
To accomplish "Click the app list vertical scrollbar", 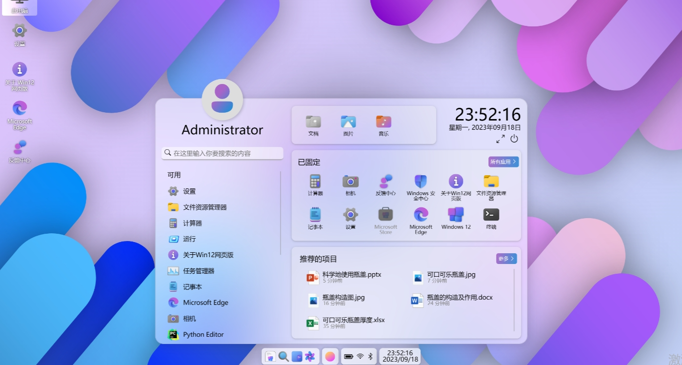I will 281,213.
